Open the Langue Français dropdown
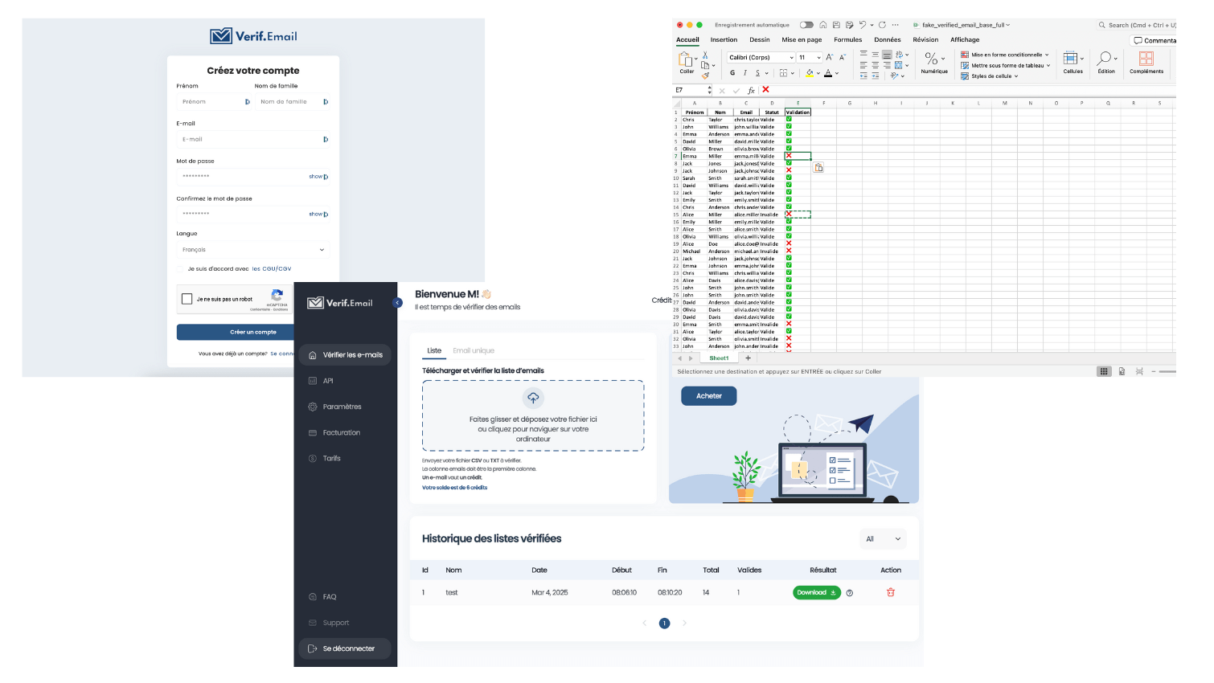 coord(253,250)
